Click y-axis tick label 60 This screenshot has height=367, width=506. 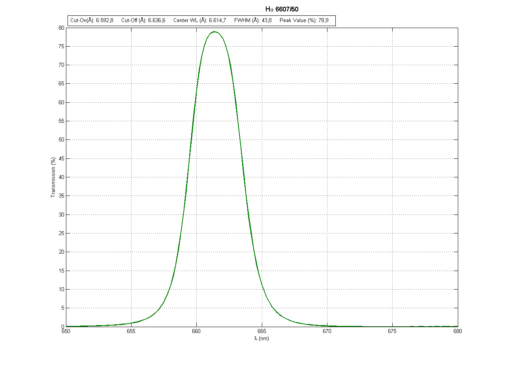(x=61, y=102)
